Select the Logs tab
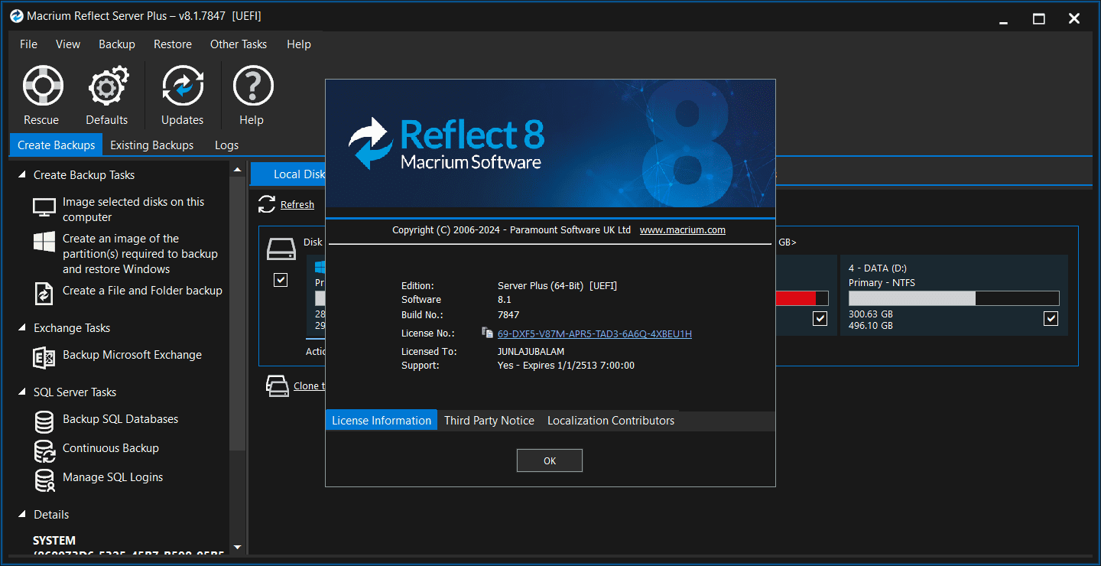This screenshot has height=566, width=1101. click(x=226, y=145)
